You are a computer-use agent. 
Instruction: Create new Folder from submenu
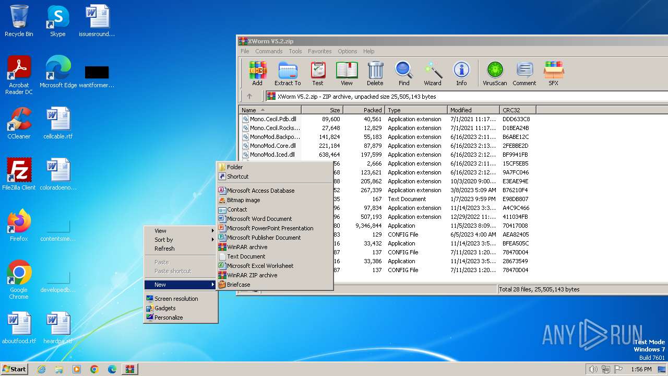pyautogui.click(x=275, y=167)
